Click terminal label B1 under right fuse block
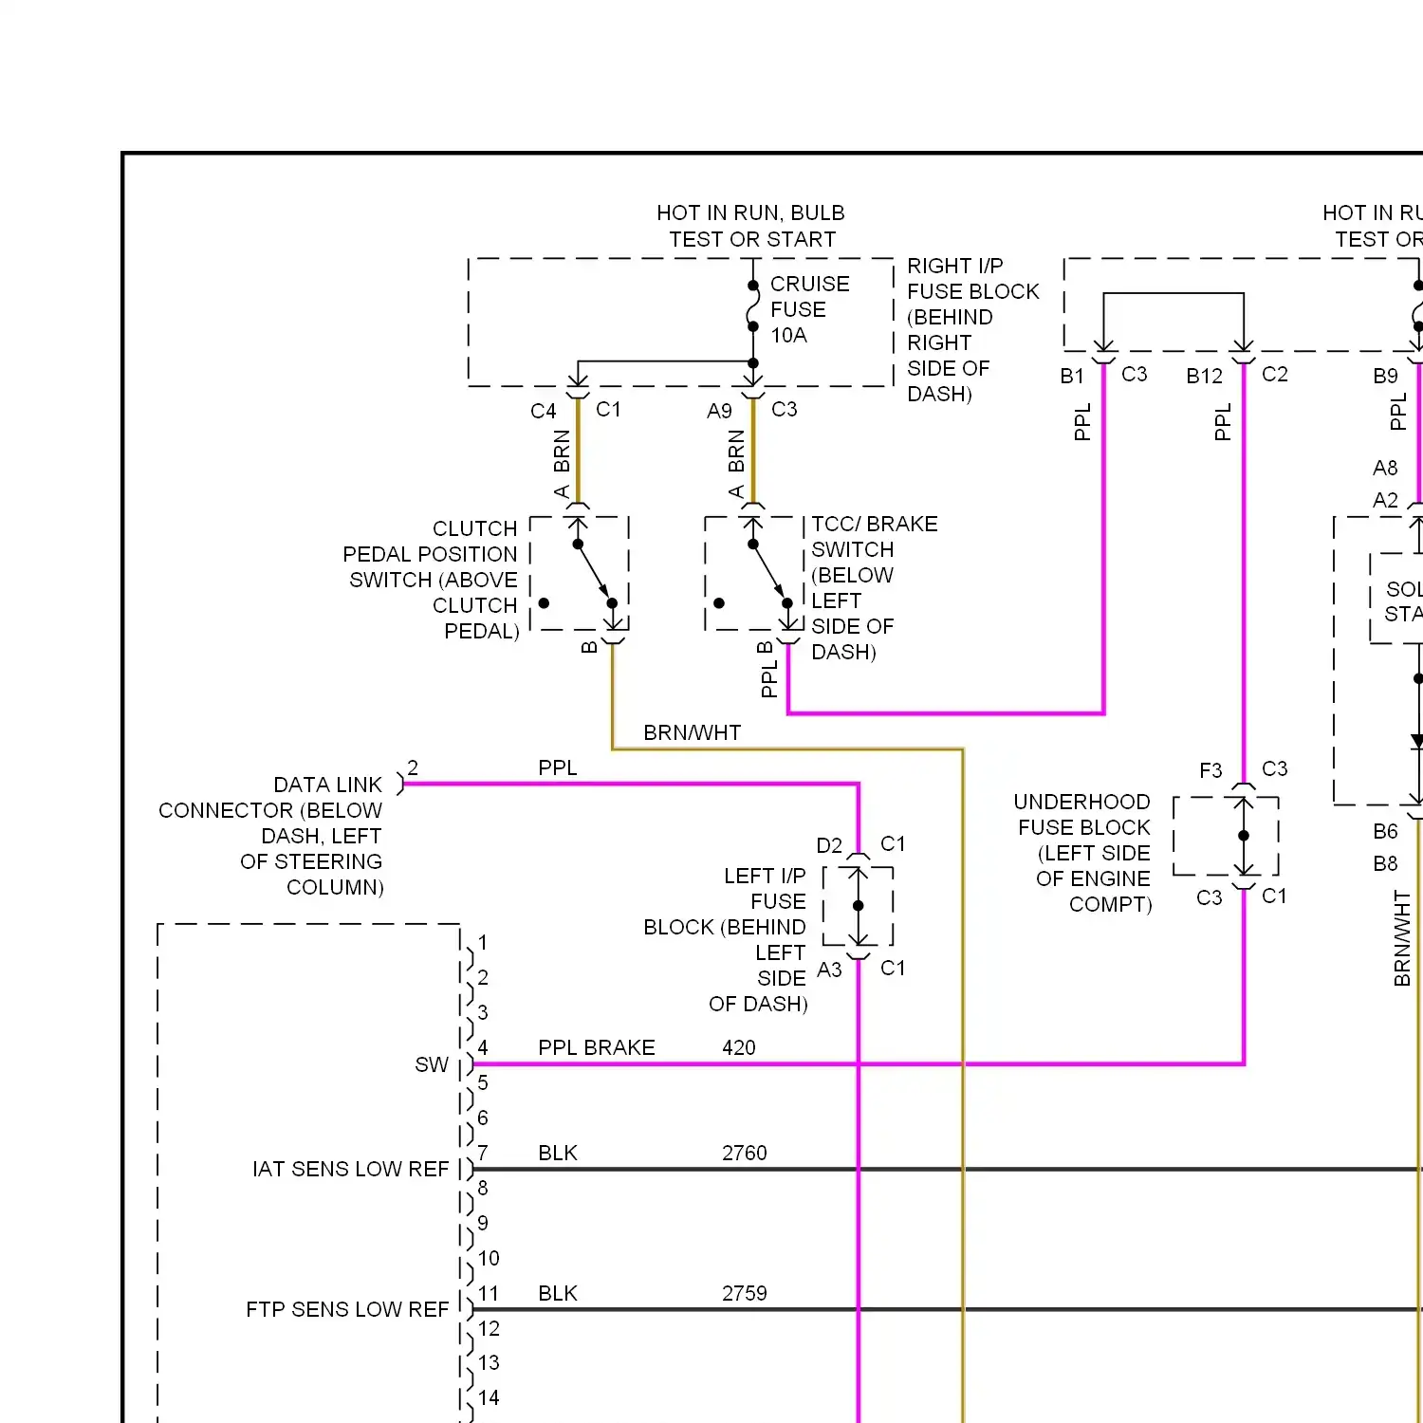 [1072, 376]
